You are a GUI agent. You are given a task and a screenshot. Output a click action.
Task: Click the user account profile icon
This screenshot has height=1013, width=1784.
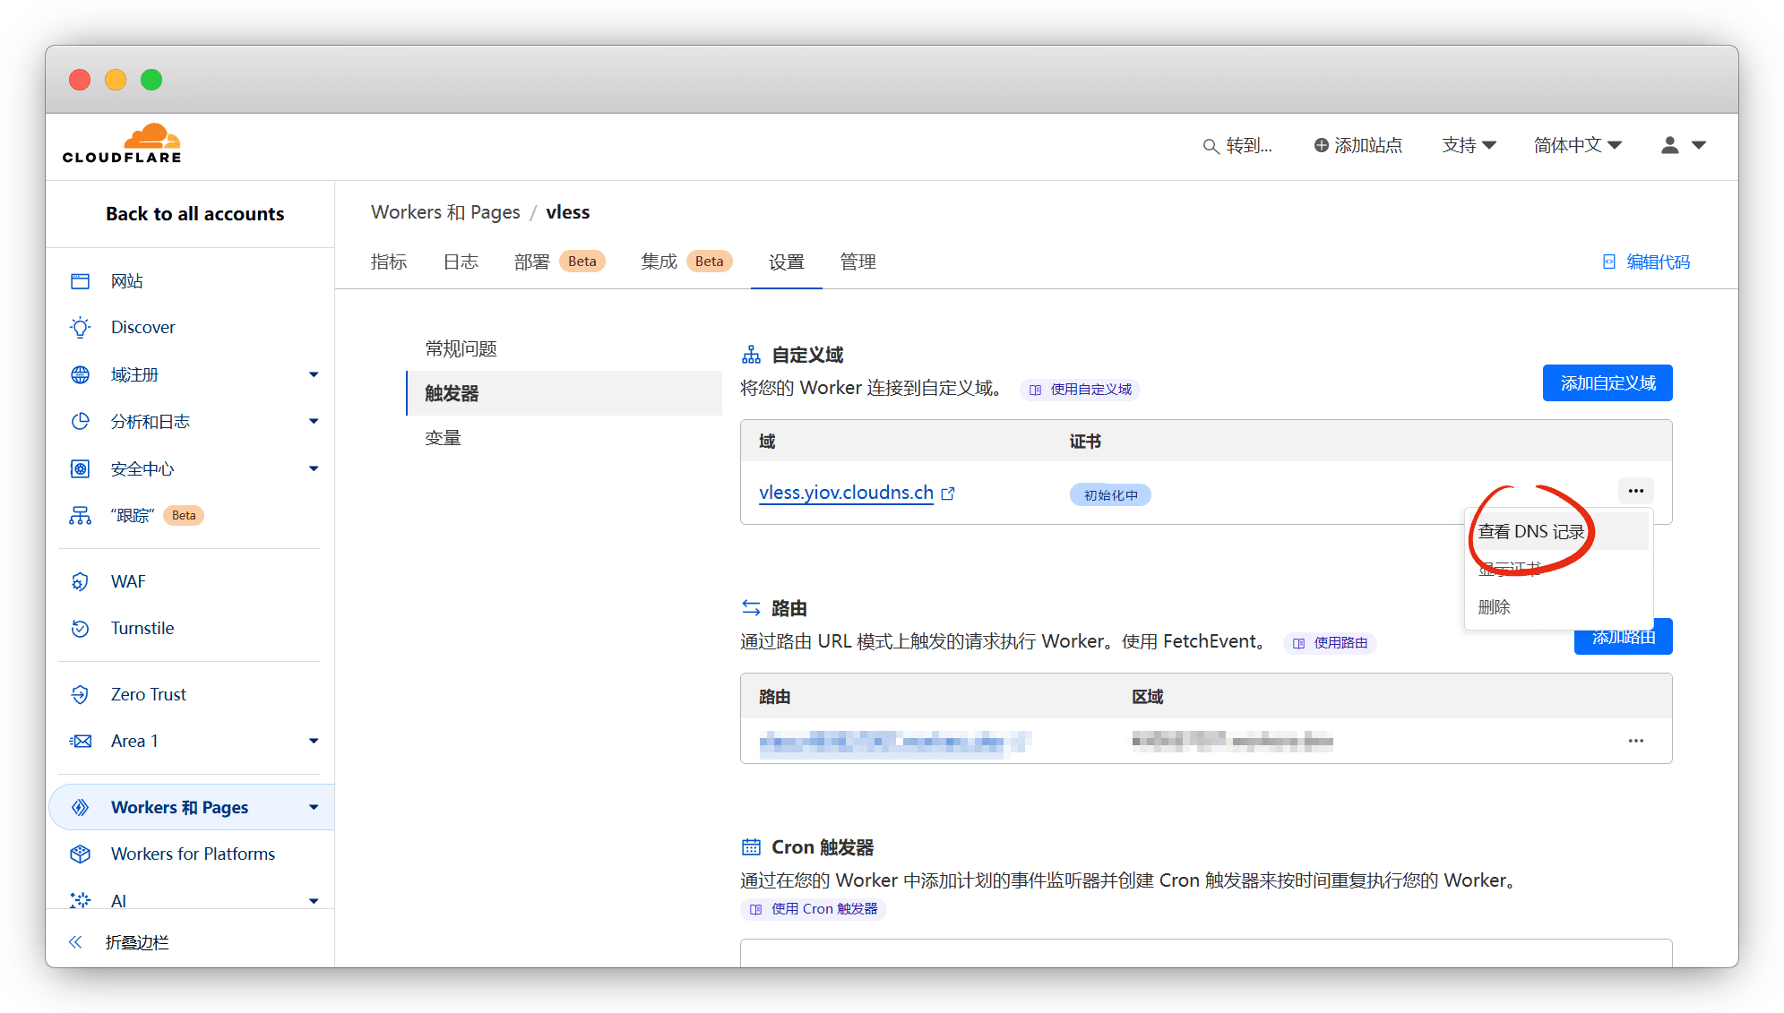[1669, 145]
